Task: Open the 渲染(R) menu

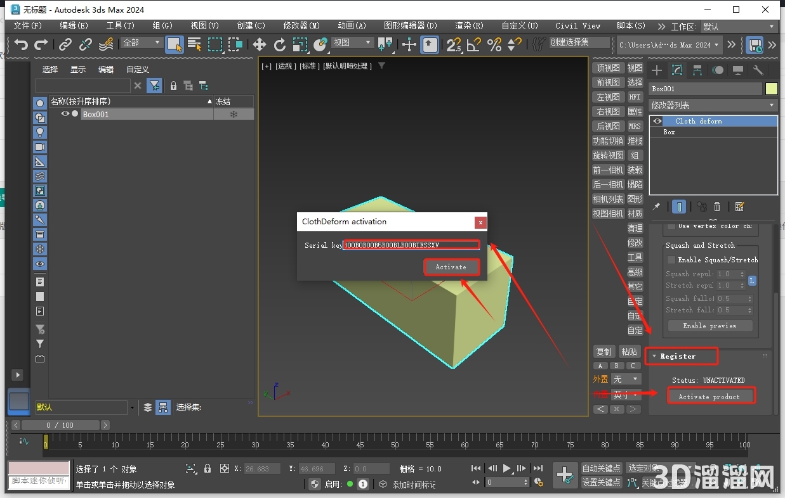Action: [x=469, y=26]
